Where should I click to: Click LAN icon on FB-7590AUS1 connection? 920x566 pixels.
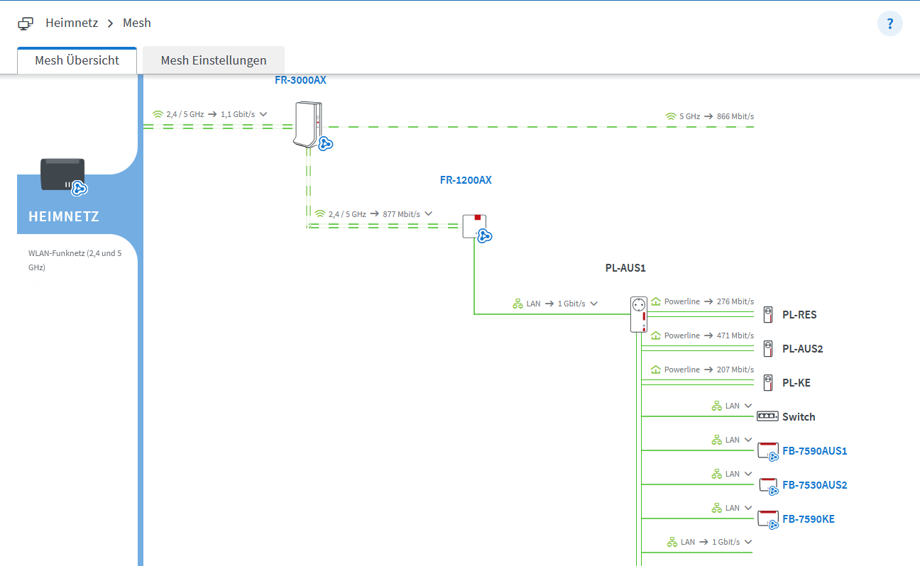pyautogui.click(x=717, y=440)
